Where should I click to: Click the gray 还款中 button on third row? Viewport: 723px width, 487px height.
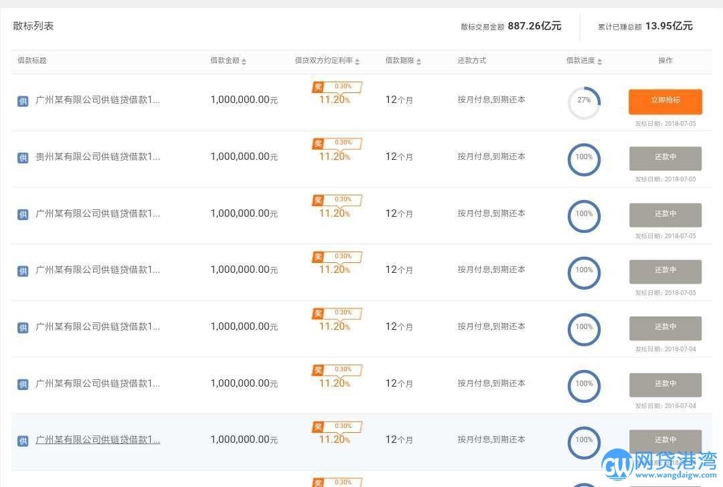pos(665,215)
